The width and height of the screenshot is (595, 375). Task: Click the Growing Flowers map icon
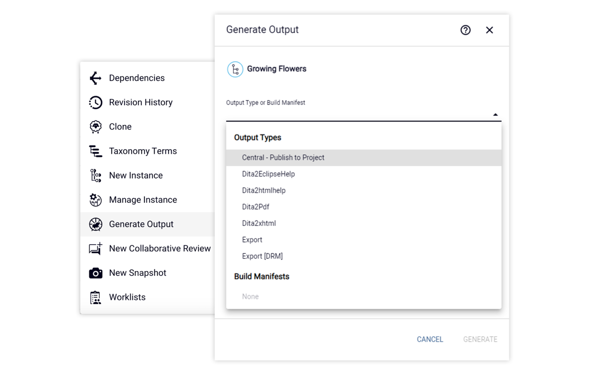click(235, 69)
